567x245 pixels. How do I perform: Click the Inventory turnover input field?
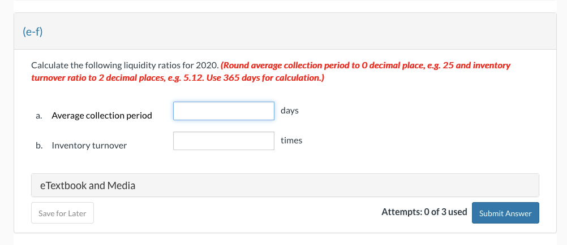(224, 141)
